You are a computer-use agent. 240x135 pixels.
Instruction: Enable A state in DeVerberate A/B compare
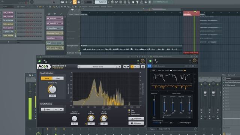click(132, 67)
